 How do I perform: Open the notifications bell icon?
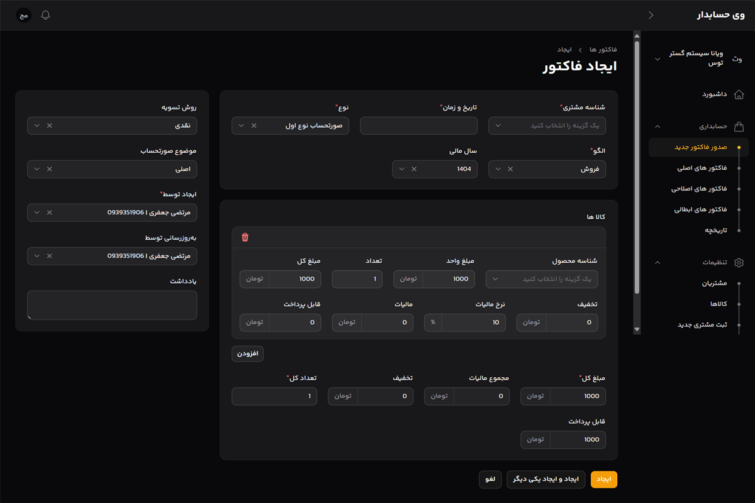45,15
